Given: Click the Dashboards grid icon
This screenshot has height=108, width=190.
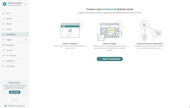Looking at the screenshot, I should tap(3, 34).
